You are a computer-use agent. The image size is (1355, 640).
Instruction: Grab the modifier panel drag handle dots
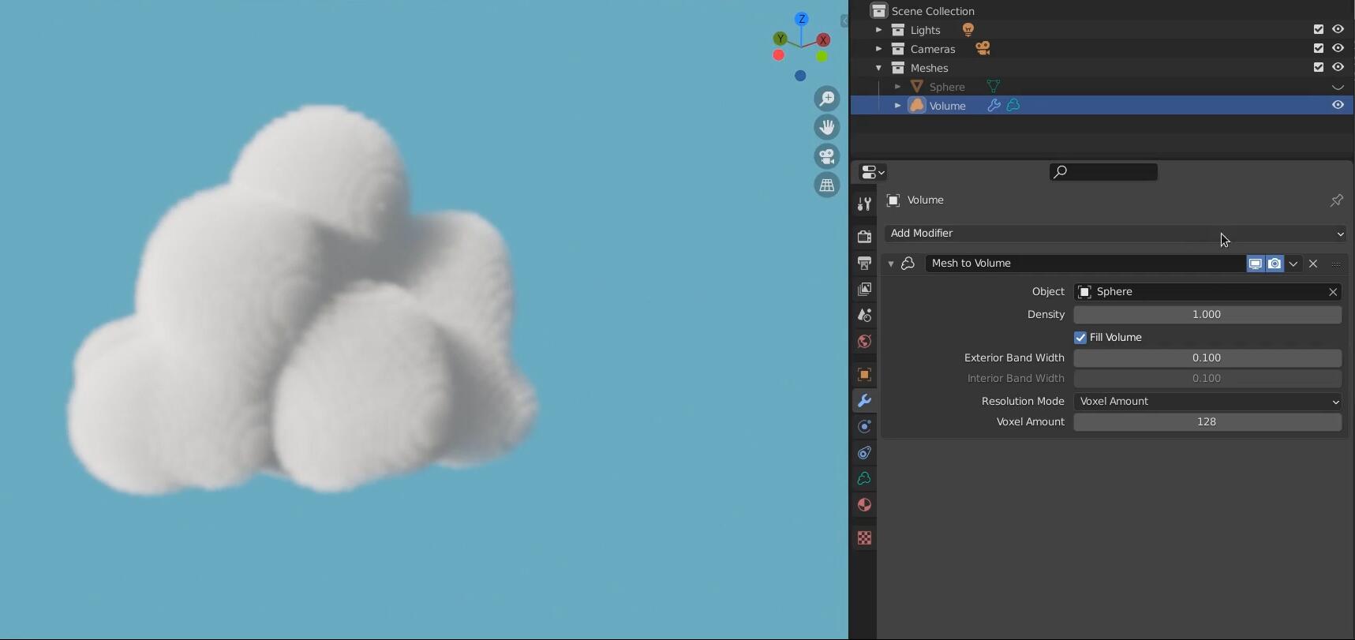click(x=1336, y=264)
